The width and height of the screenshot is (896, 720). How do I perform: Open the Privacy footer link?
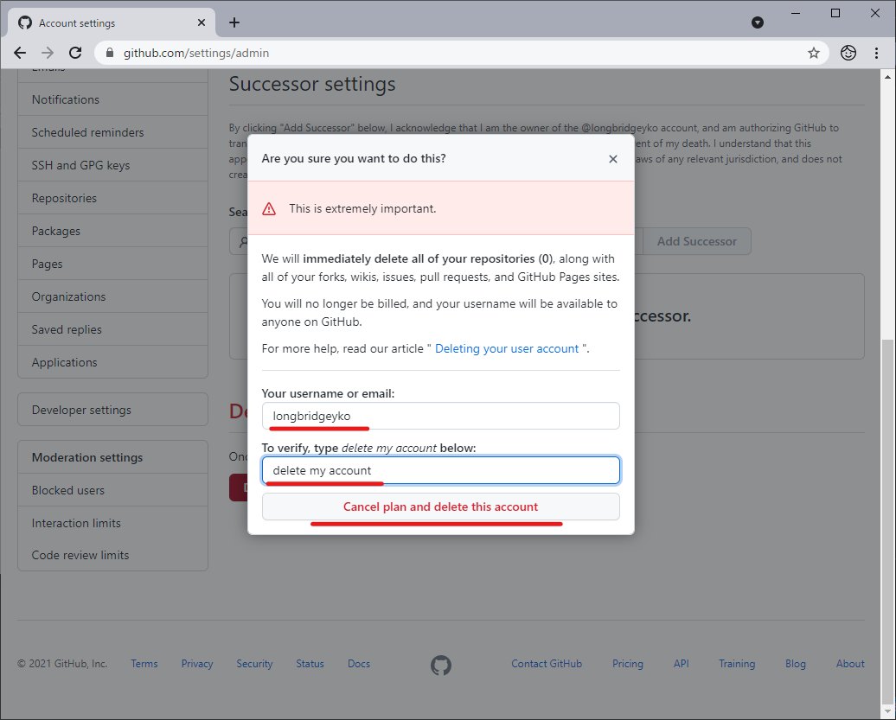[197, 664]
